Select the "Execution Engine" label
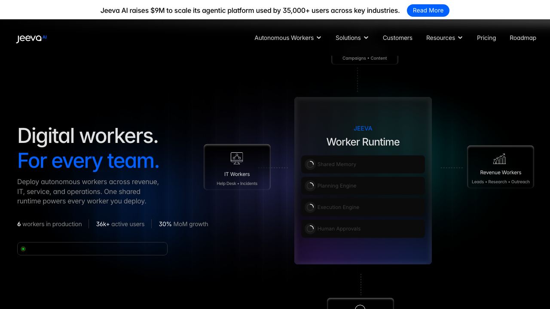The height and width of the screenshot is (309, 550). click(338, 207)
